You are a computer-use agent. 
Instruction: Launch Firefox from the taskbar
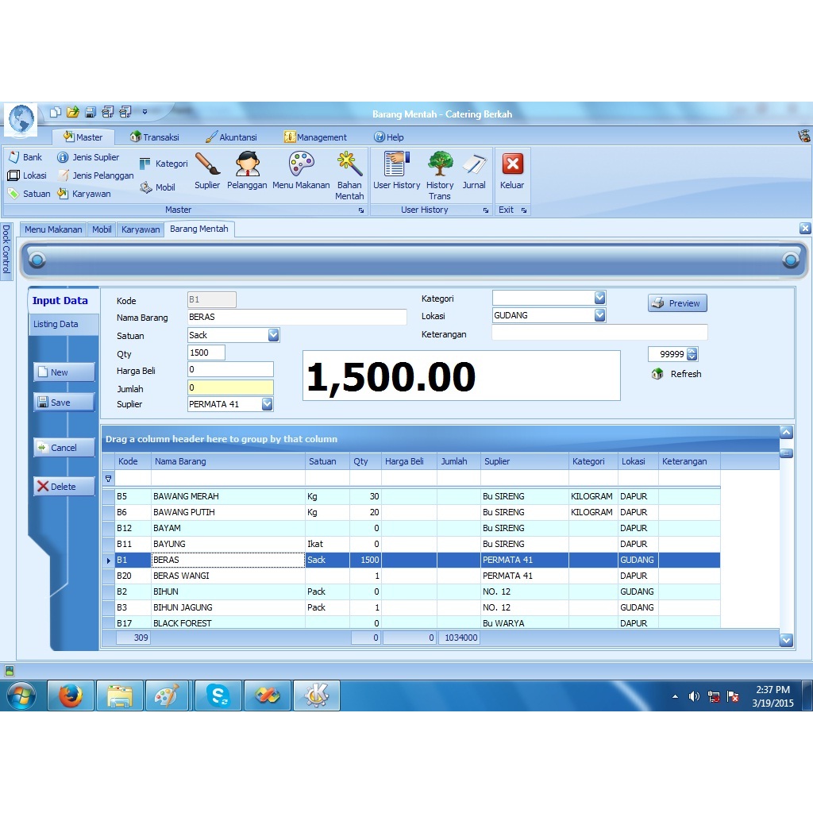click(71, 695)
